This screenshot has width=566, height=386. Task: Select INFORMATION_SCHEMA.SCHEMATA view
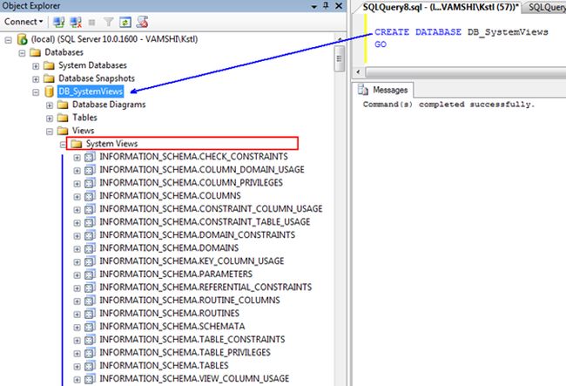pos(172,327)
